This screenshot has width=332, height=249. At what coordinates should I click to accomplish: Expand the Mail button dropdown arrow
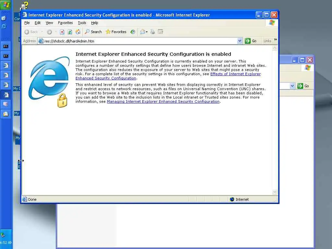[147, 32]
